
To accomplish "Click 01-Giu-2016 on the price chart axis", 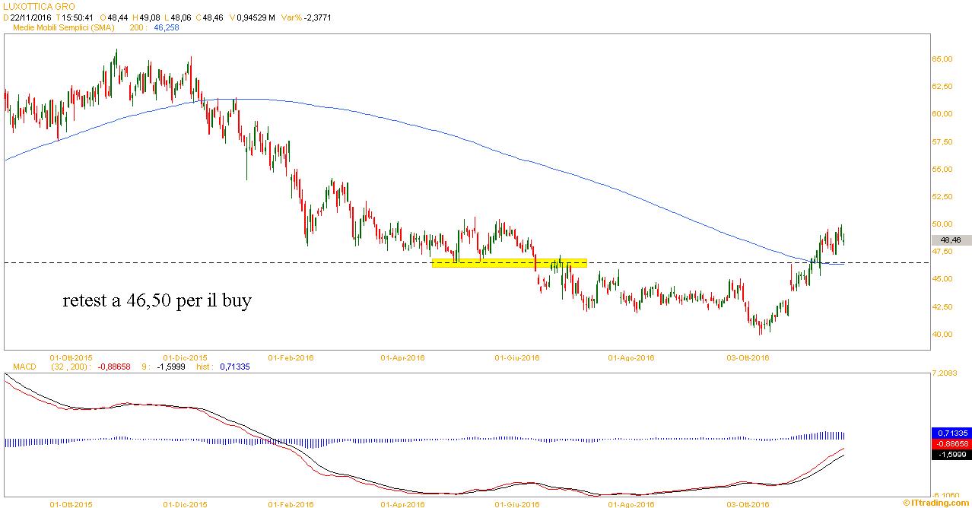I will tap(517, 357).
